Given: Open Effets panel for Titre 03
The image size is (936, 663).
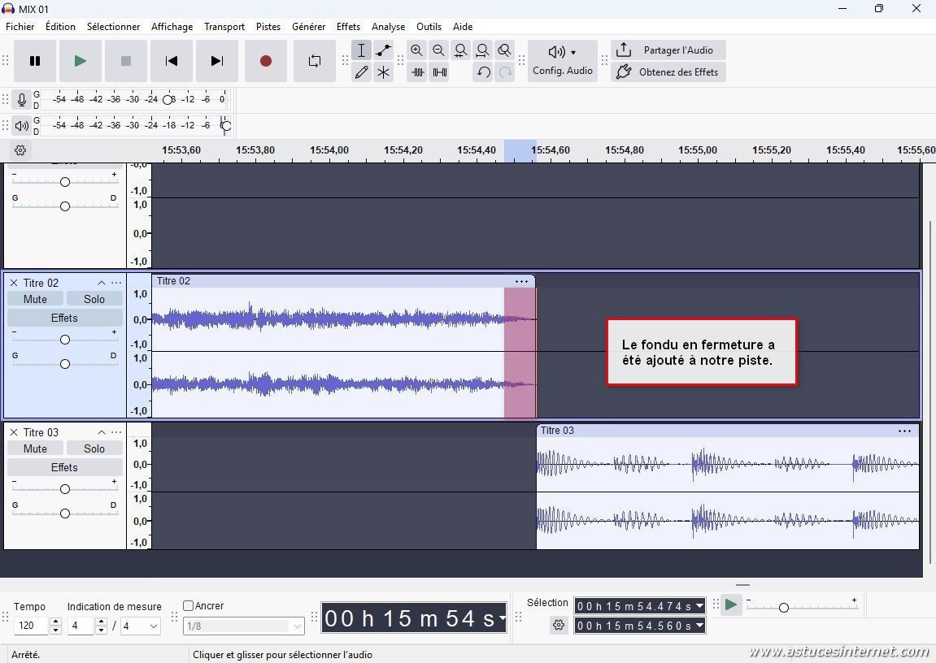Looking at the screenshot, I should [64, 467].
